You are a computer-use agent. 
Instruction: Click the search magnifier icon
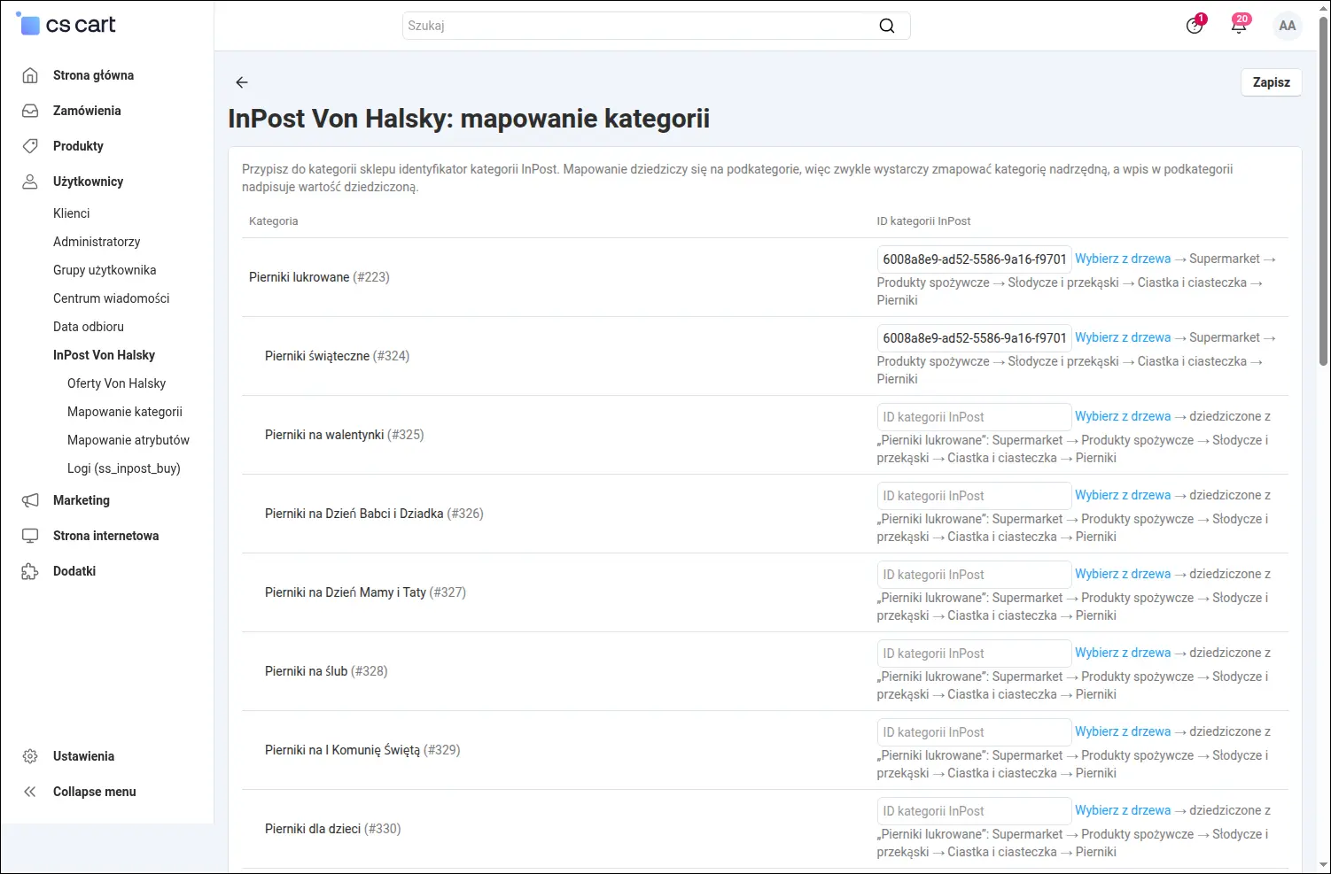tap(886, 26)
